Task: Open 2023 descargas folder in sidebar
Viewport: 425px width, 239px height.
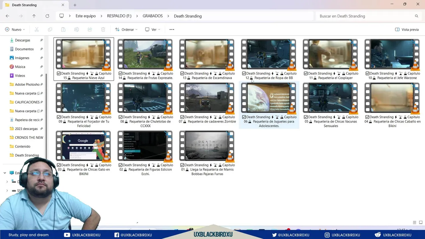Action: pos(27,129)
